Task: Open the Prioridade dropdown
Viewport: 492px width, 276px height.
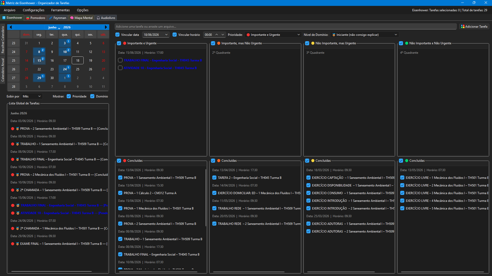Action: click(x=273, y=35)
